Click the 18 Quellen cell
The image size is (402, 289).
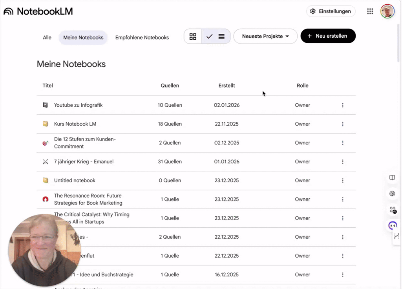[170, 124]
